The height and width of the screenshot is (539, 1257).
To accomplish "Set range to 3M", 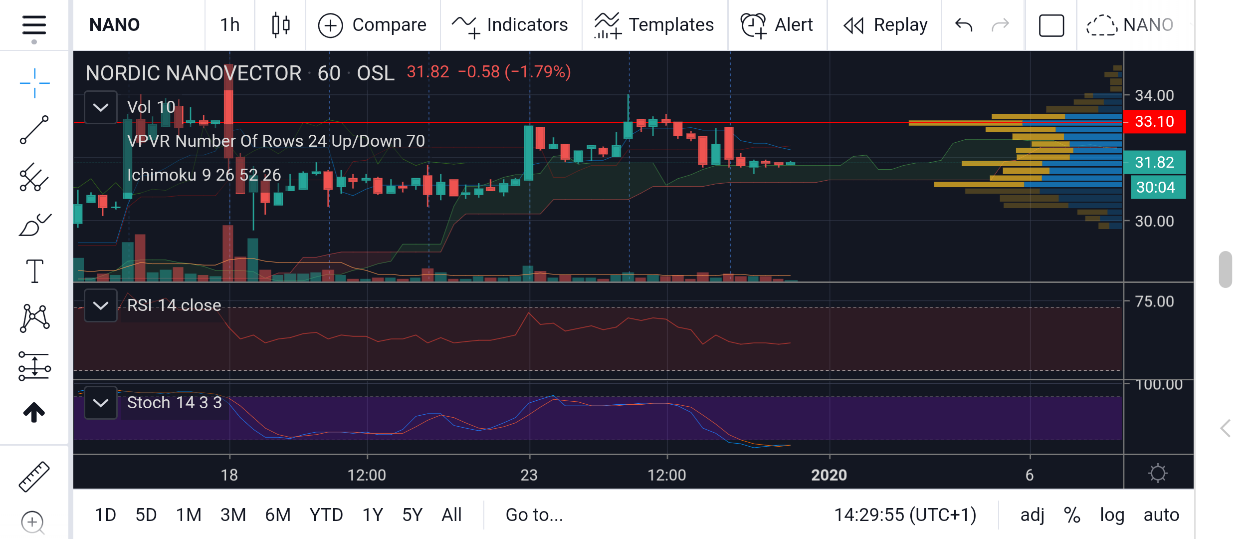I will [233, 515].
